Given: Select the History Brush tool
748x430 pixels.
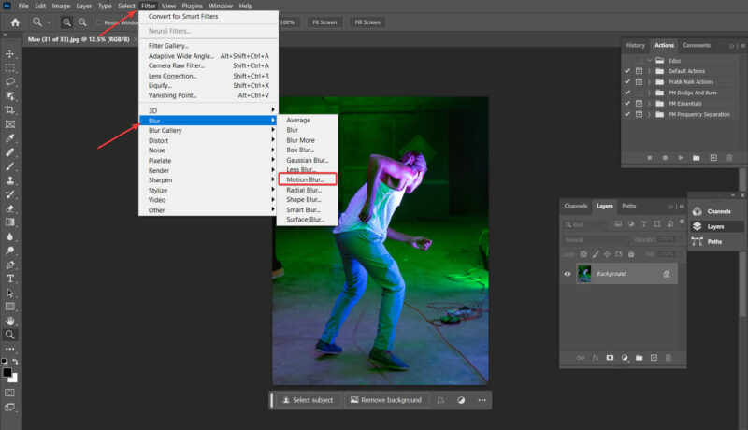Looking at the screenshot, I should 9,194.
